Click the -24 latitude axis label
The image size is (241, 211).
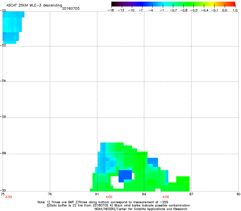pos(3,81)
